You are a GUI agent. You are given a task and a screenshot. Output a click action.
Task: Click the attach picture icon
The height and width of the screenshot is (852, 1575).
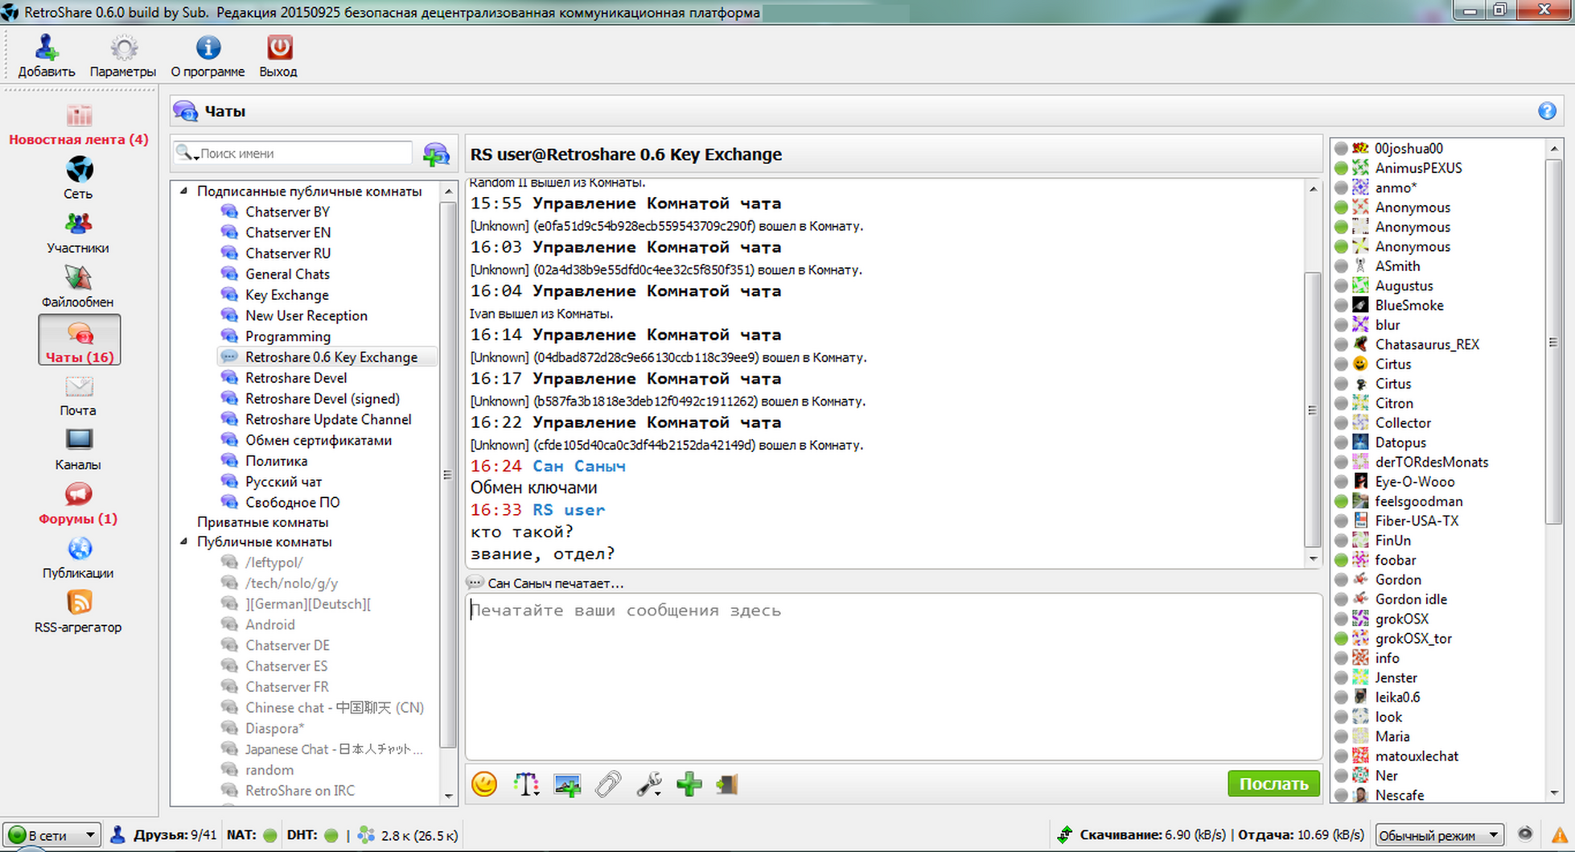click(567, 784)
